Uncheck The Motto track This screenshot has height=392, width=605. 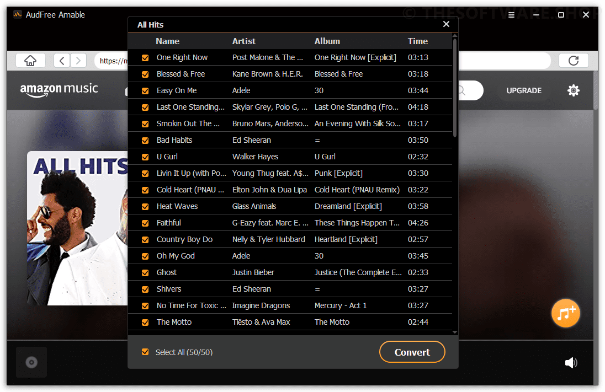(x=145, y=323)
